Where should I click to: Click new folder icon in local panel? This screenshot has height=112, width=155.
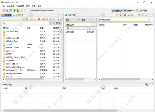pos(43,19)
